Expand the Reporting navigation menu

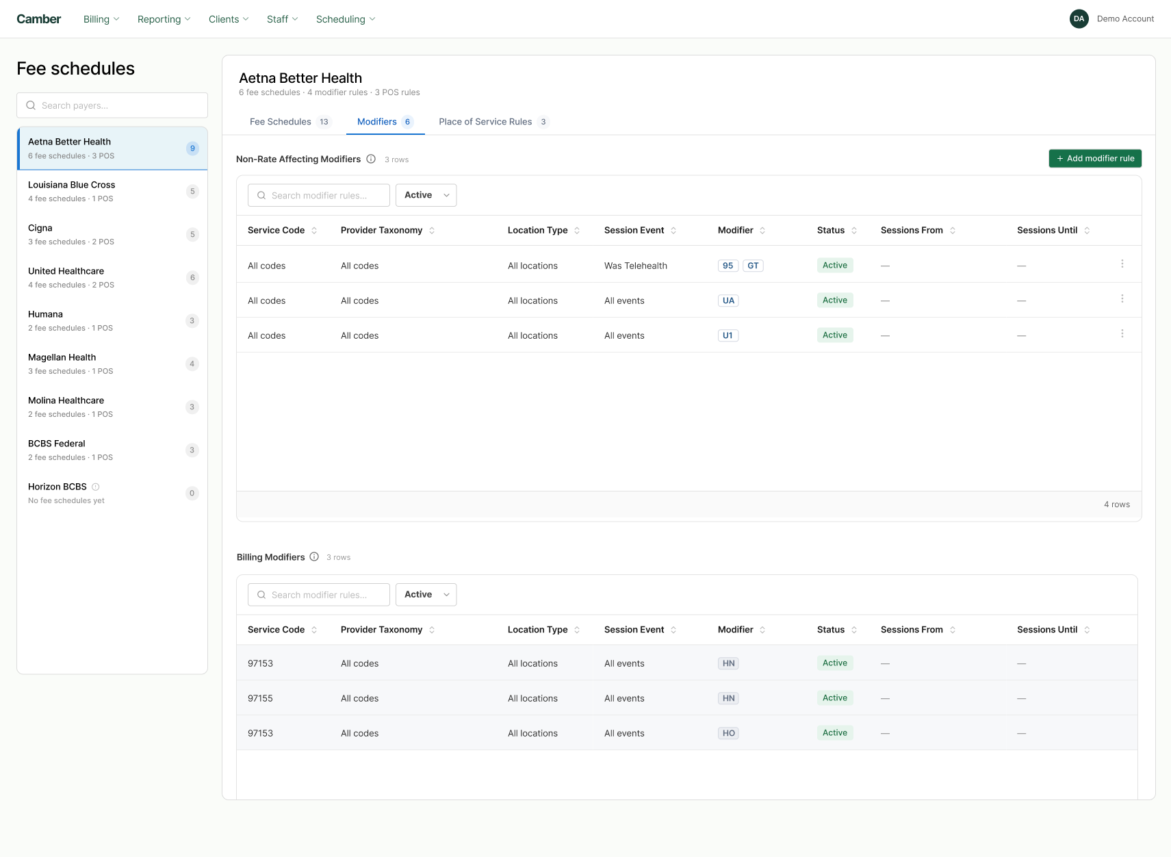(164, 19)
